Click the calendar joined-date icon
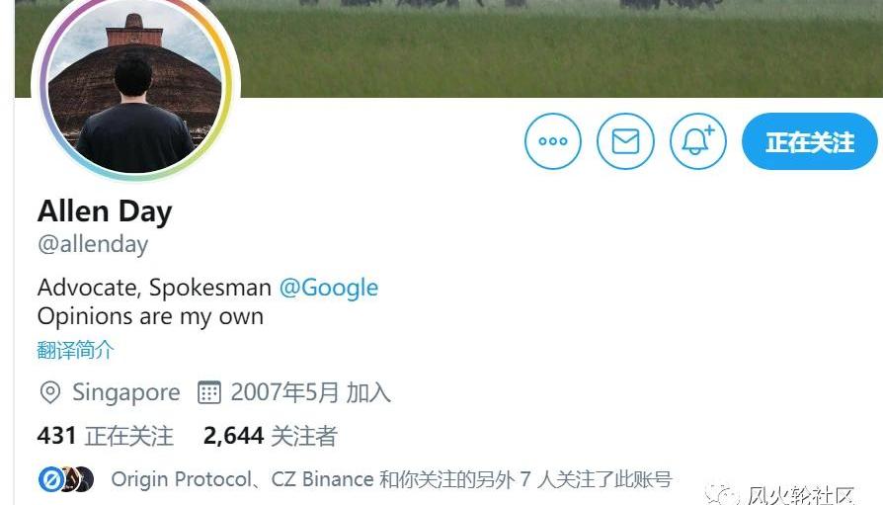 tap(209, 392)
